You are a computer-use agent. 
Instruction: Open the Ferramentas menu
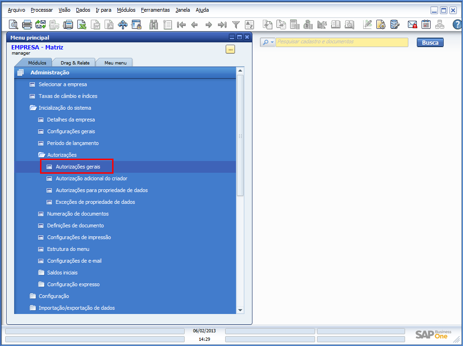pos(155,10)
